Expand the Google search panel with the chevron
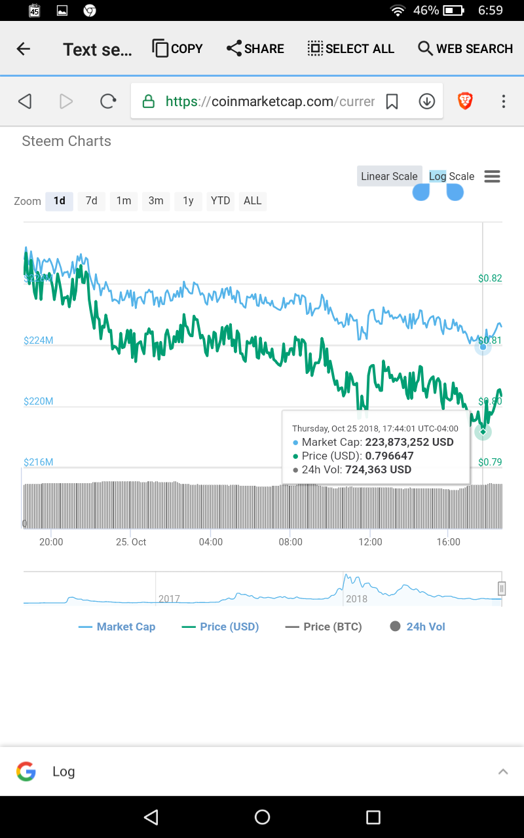Image resolution: width=524 pixels, height=838 pixels. 503,771
